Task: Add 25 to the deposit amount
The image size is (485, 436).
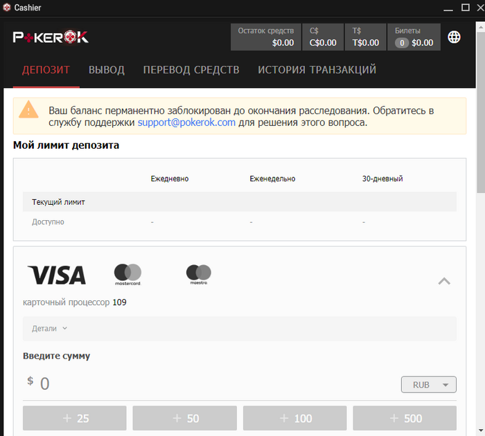Action: pos(75,418)
